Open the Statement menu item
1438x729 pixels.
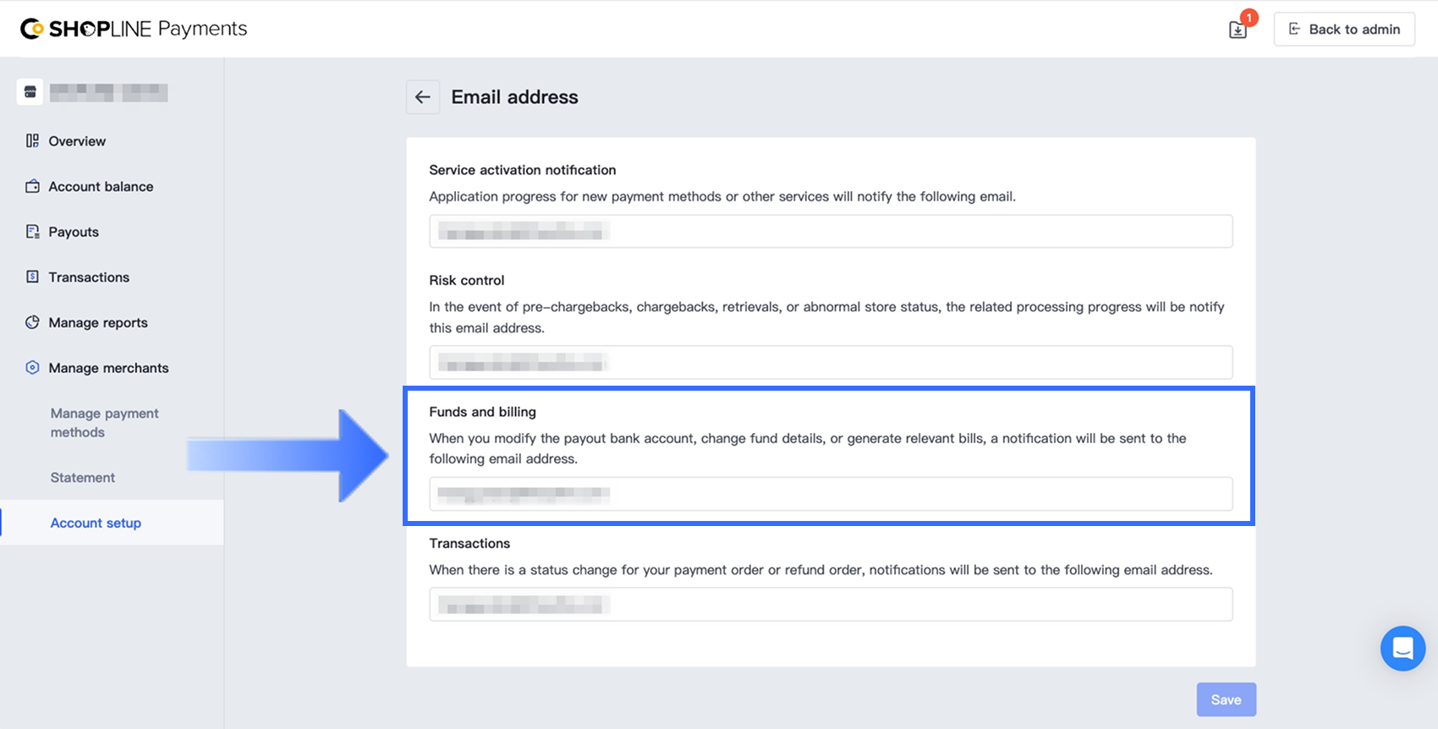point(82,478)
